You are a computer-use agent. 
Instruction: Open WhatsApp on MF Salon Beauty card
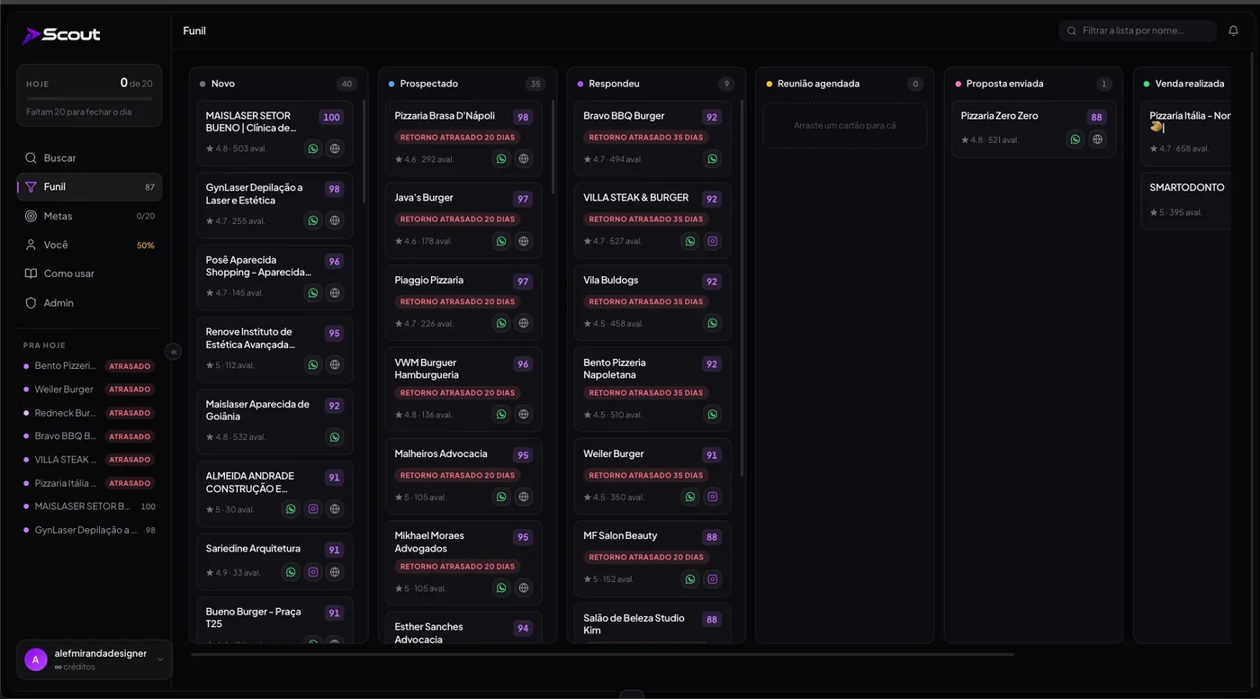[x=690, y=579]
